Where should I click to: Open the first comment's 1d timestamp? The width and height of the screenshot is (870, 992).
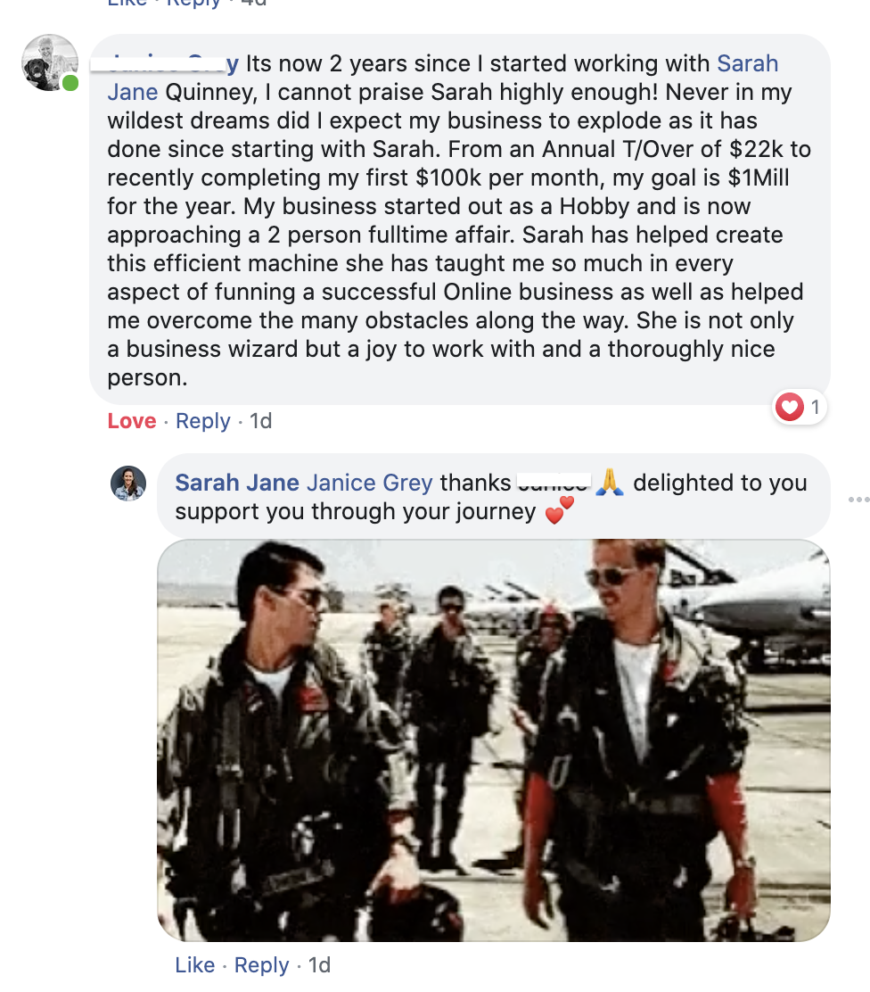pyautogui.click(x=260, y=421)
